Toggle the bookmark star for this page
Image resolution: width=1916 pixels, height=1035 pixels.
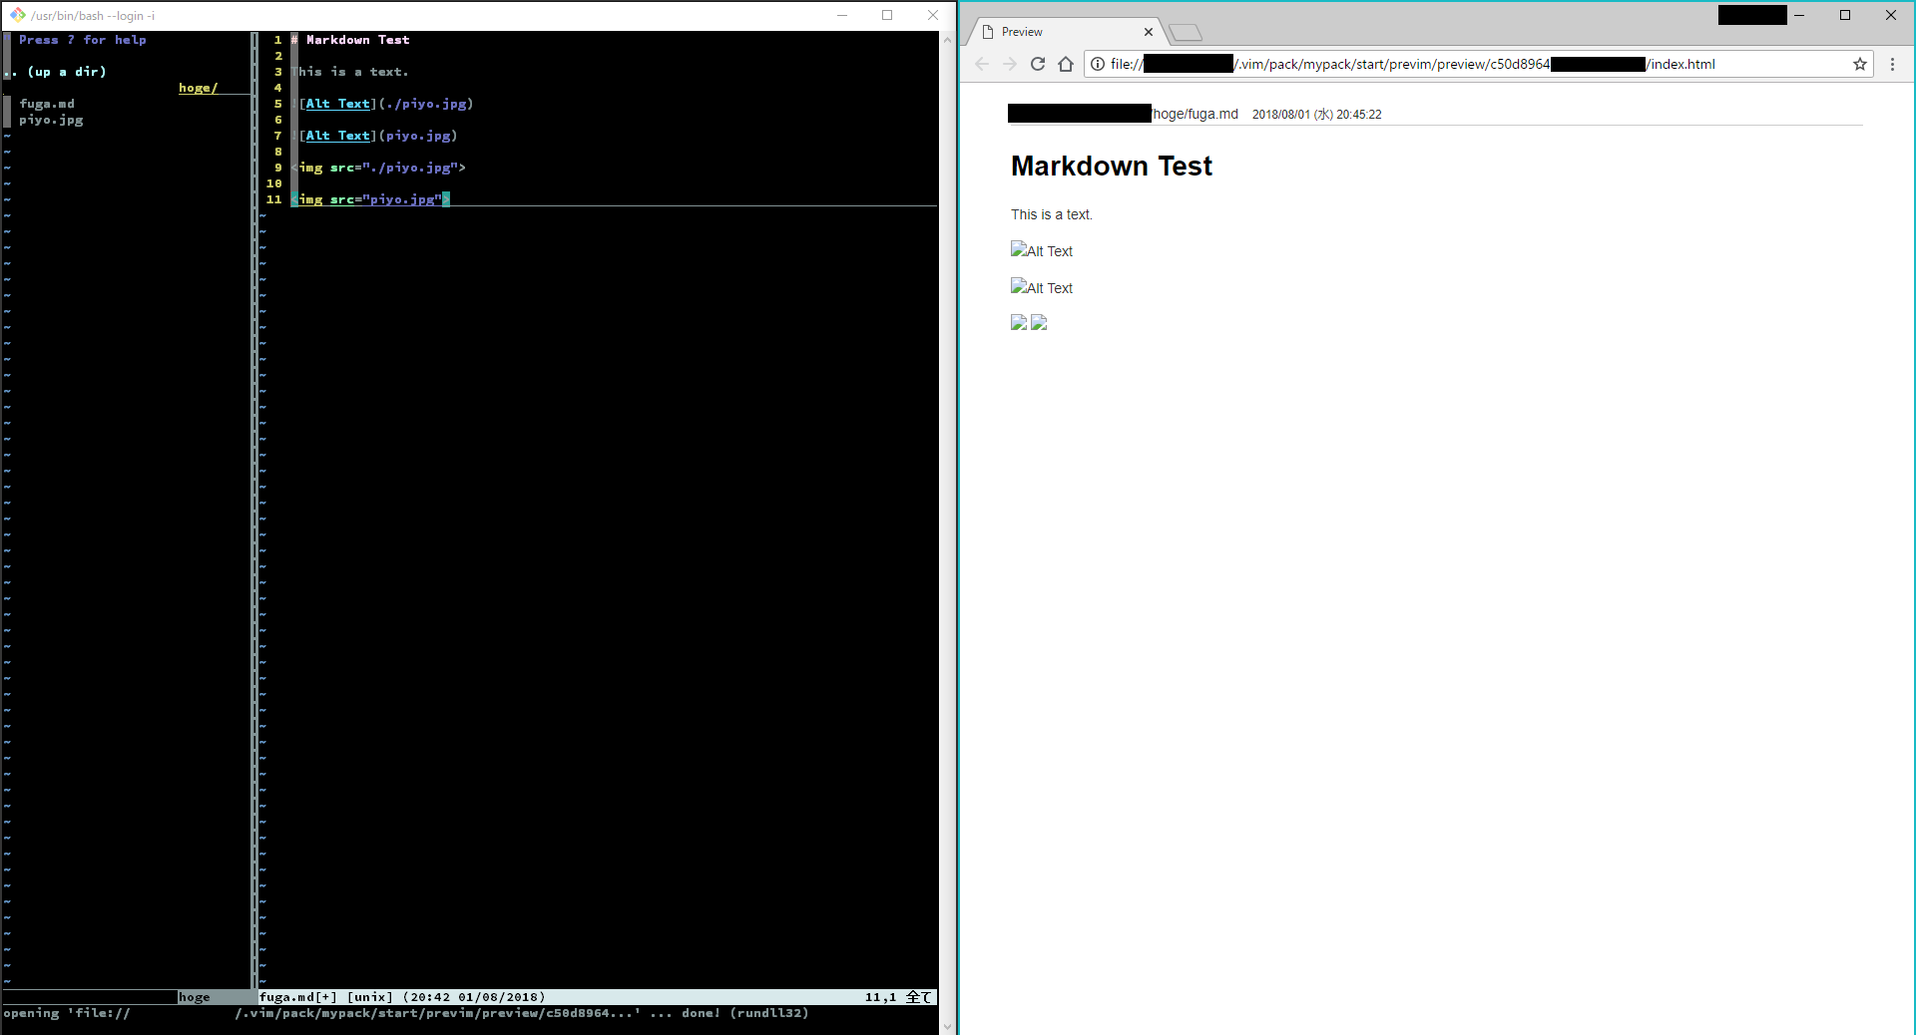coord(1860,64)
